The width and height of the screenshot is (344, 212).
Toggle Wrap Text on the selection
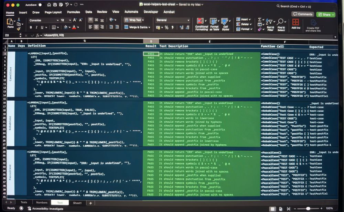[x=133, y=20]
